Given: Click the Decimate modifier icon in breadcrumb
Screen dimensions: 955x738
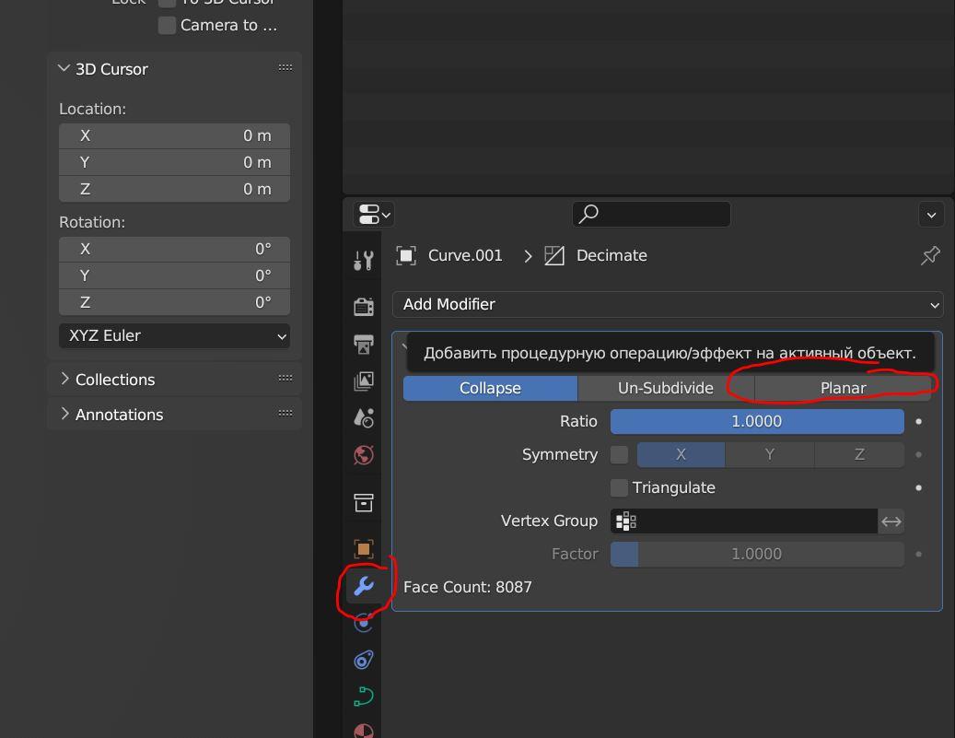Looking at the screenshot, I should (554, 255).
